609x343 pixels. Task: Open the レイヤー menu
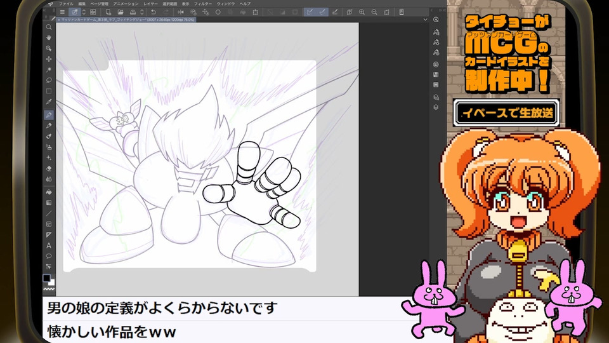point(150,4)
